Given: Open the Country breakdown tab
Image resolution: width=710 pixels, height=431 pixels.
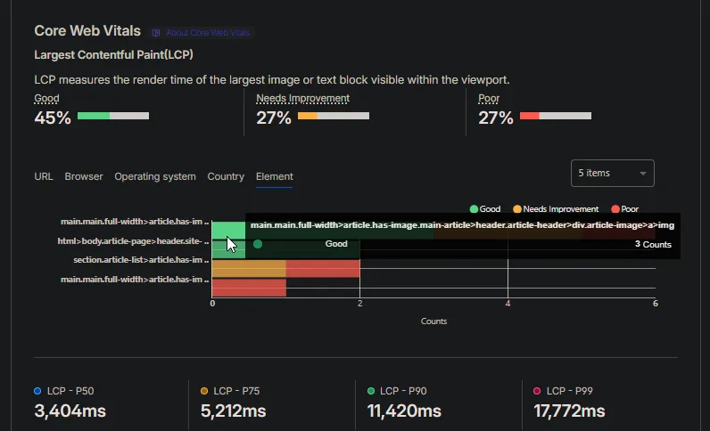Looking at the screenshot, I should point(226,176).
